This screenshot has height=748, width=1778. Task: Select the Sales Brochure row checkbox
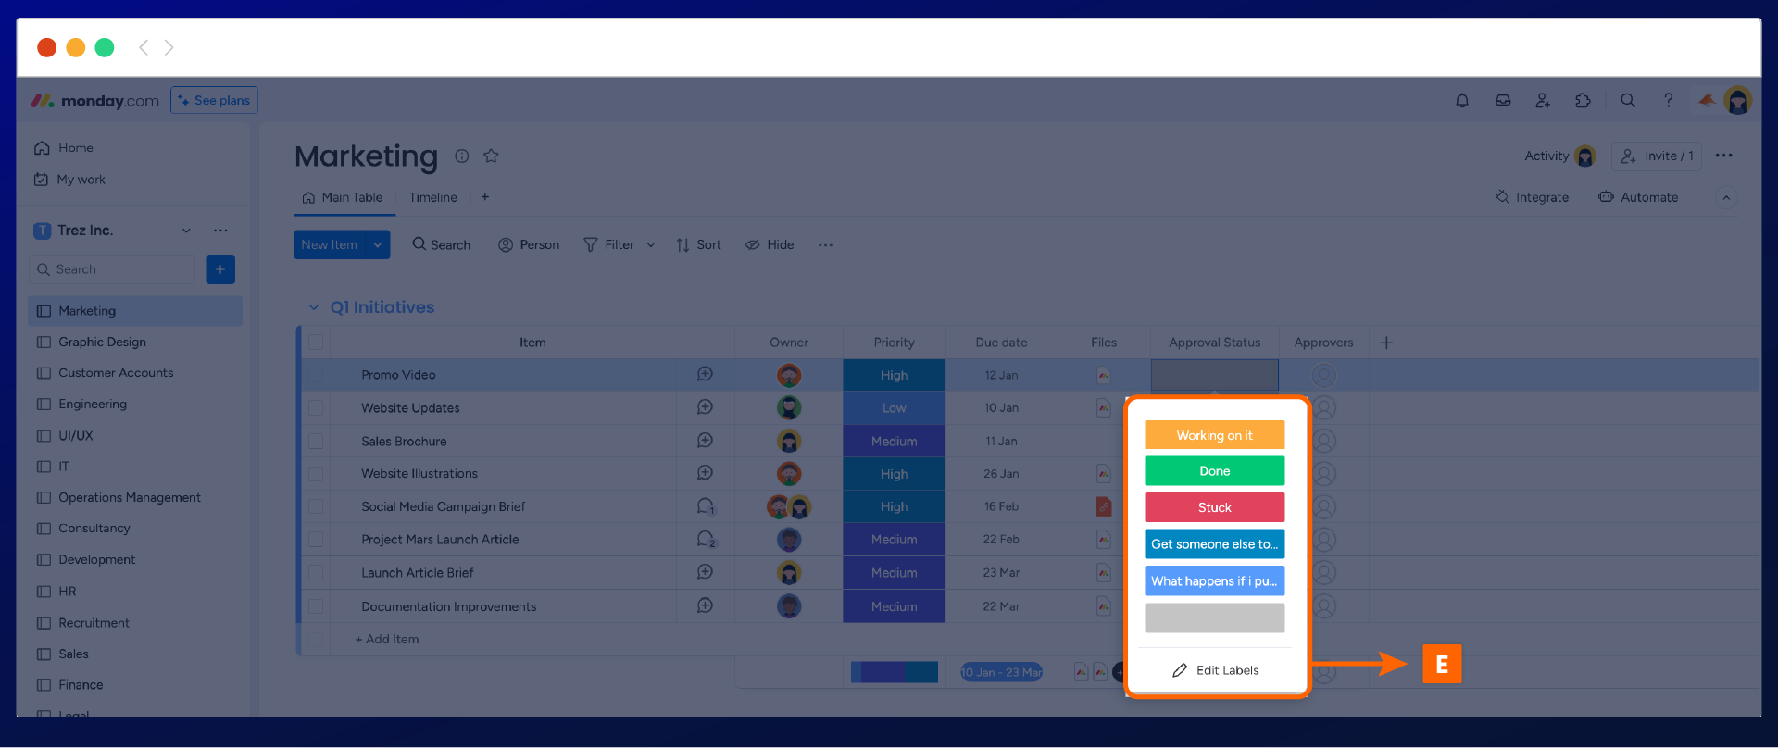tap(316, 442)
